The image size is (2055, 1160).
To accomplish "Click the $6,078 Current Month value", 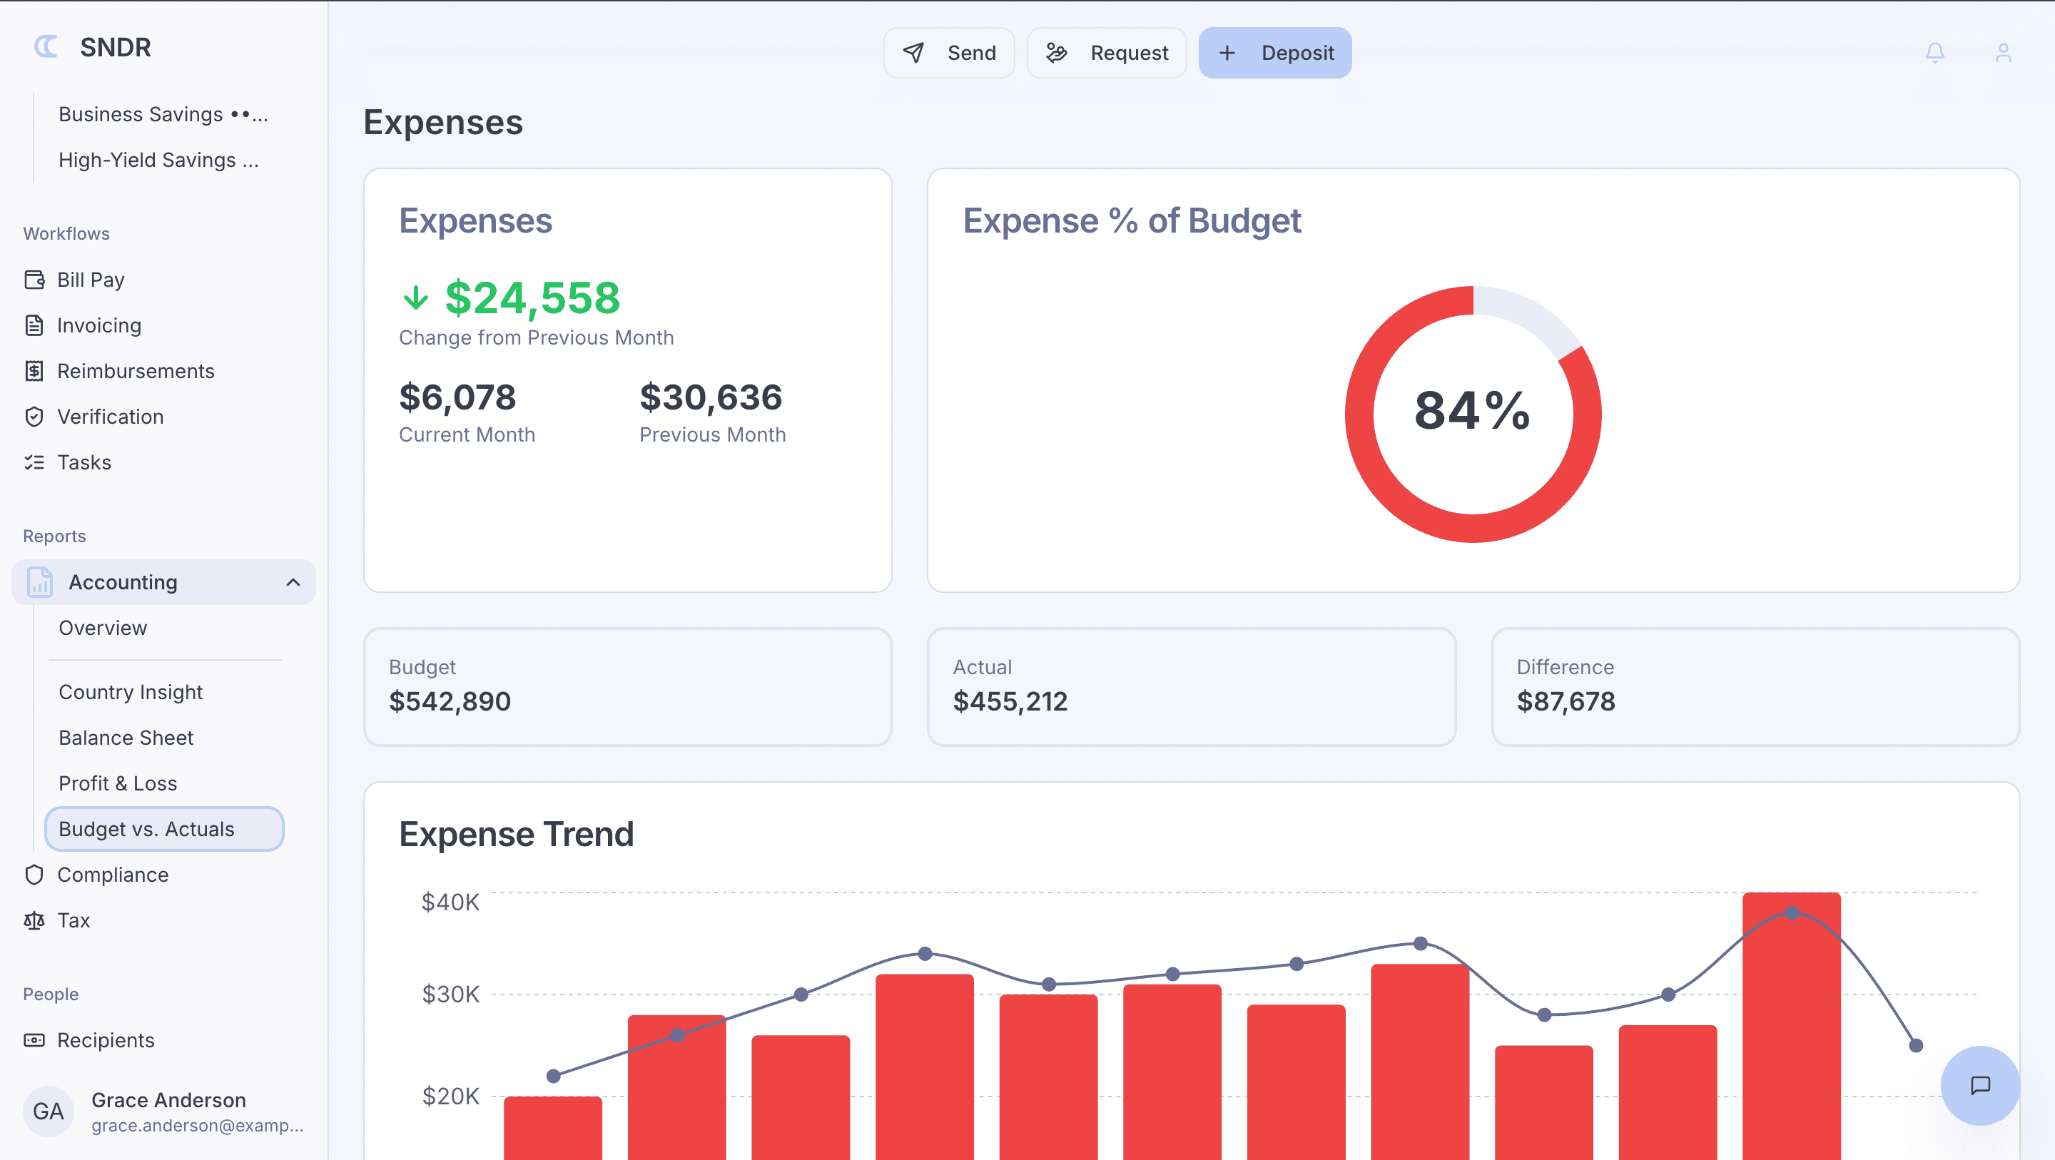I will 457,397.
